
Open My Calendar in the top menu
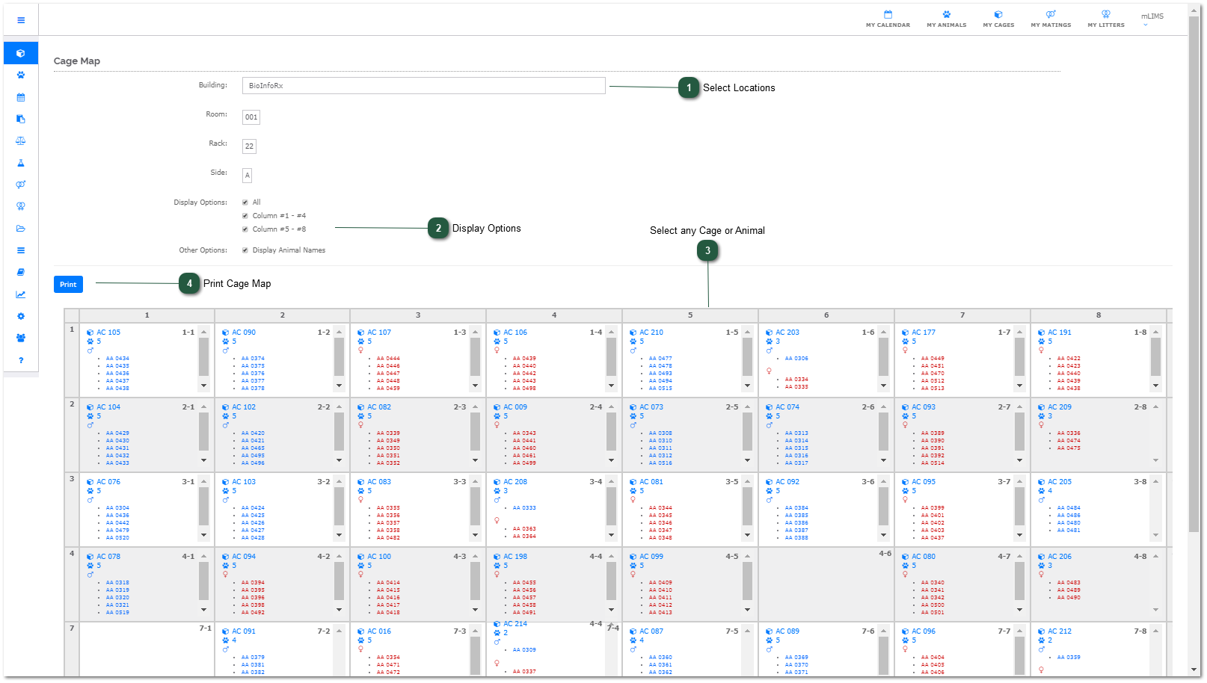coord(888,19)
